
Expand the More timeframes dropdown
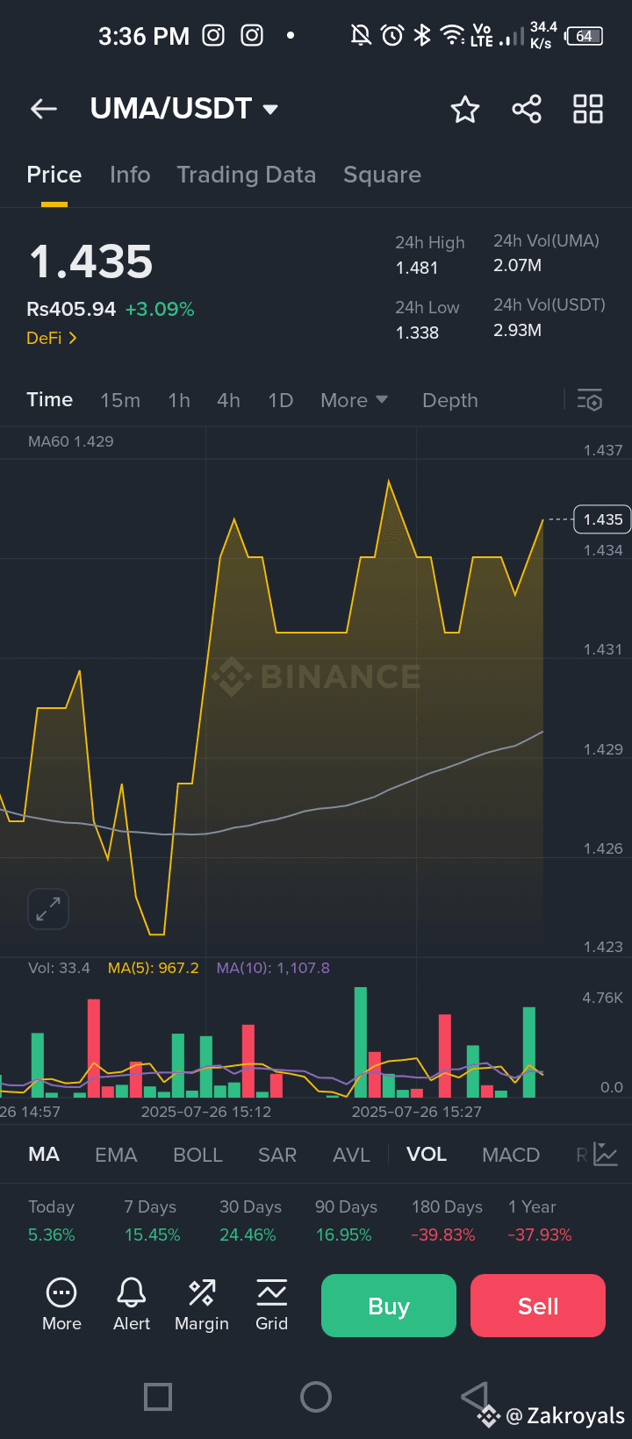tap(354, 400)
